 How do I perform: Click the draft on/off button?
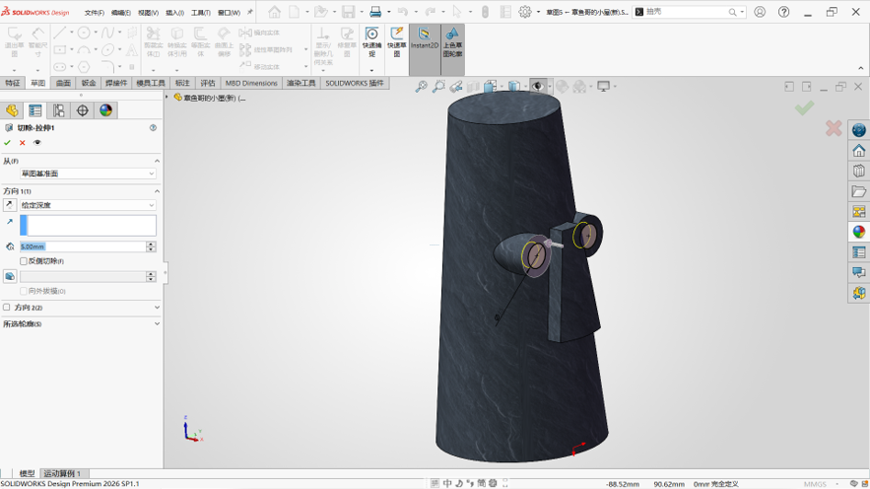pos(10,276)
